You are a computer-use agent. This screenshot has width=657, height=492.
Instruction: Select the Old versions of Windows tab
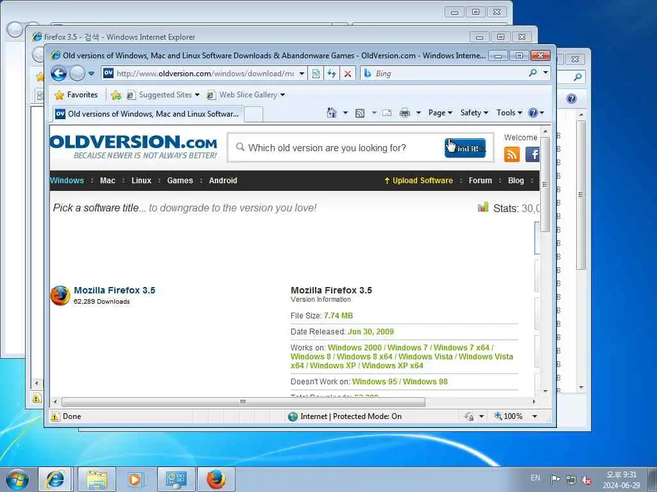[148, 114]
